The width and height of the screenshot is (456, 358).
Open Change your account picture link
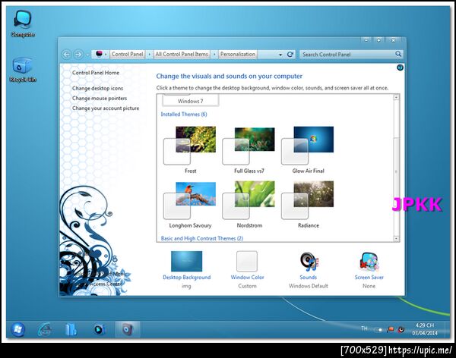pos(106,108)
